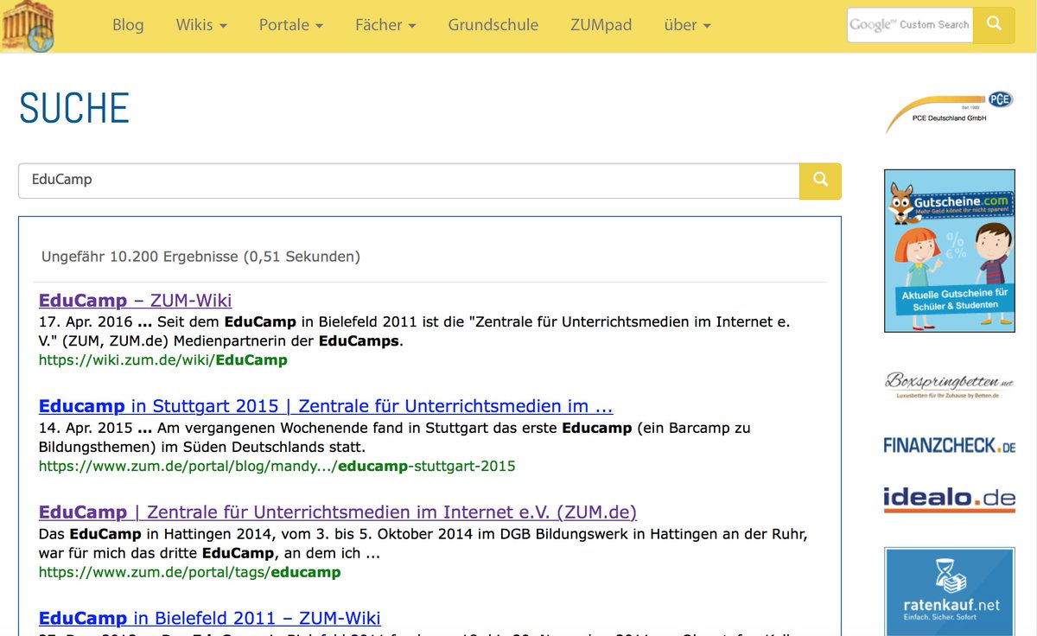Click the Gutscheine.com ad banner
This screenshot has width=1037, height=636.
(x=949, y=251)
